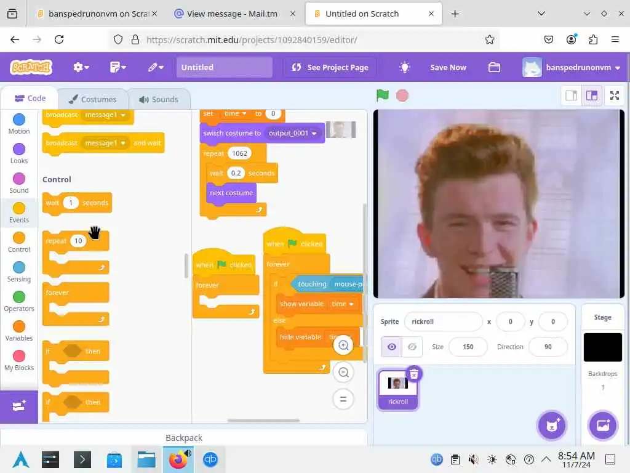Open the Edit pencil menu
This screenshot has width=630, height=473.
tap(156, 67)
